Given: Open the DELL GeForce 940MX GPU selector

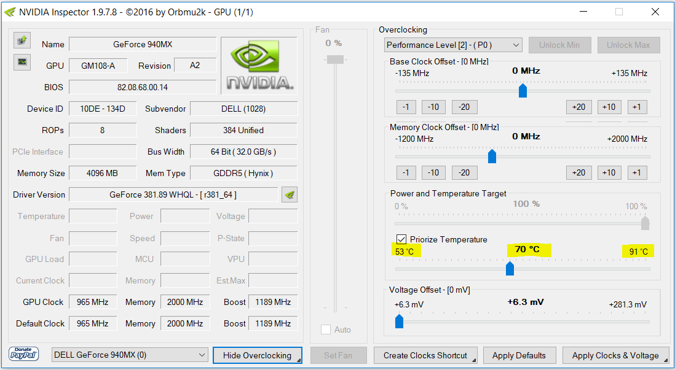Looking at the screenshot, I should (x=130, y=355).
